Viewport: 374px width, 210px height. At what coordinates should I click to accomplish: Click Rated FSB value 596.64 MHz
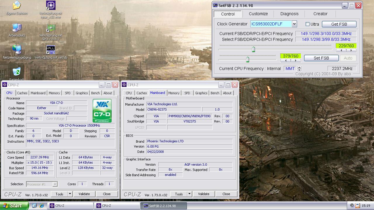tap(40, 173)
